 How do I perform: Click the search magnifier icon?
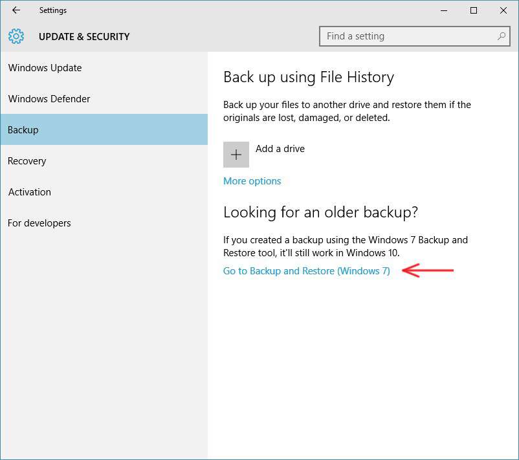pos(501,36)
